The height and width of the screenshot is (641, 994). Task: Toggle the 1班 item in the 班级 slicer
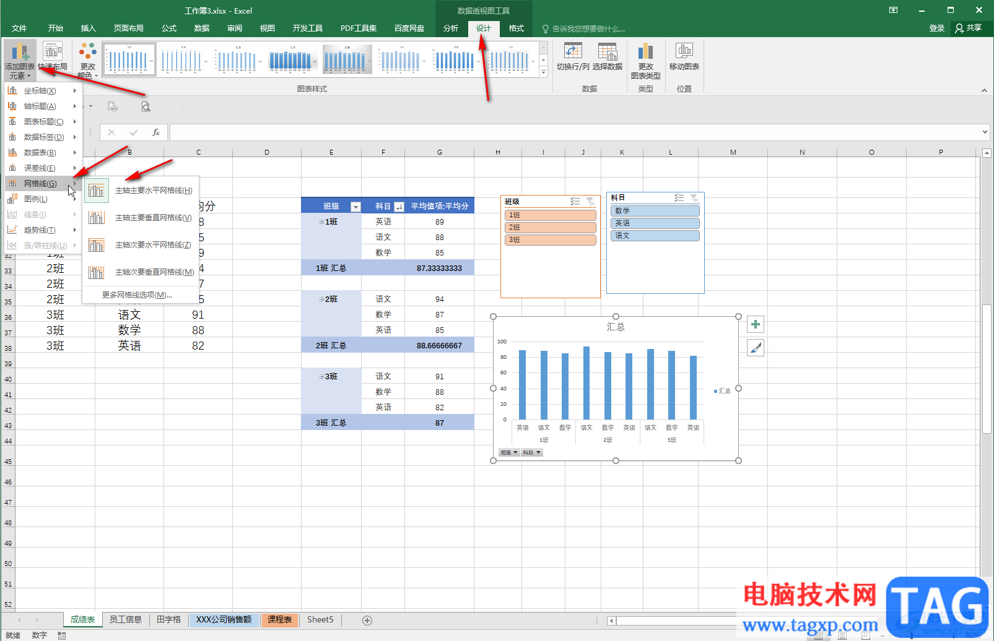tap(551, 215)
